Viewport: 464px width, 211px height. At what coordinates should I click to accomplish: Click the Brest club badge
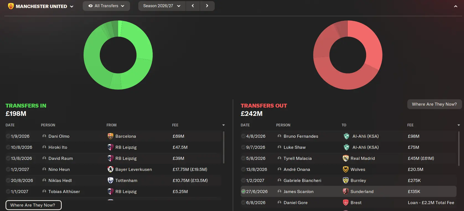[346, 202]
